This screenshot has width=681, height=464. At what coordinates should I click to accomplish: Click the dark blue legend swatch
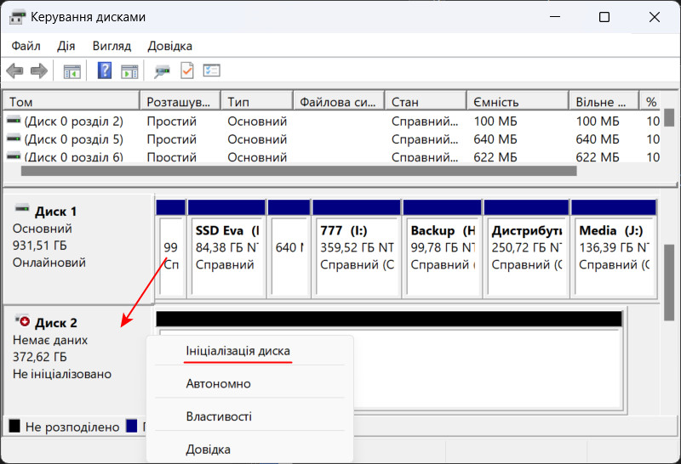click(132, 426)
